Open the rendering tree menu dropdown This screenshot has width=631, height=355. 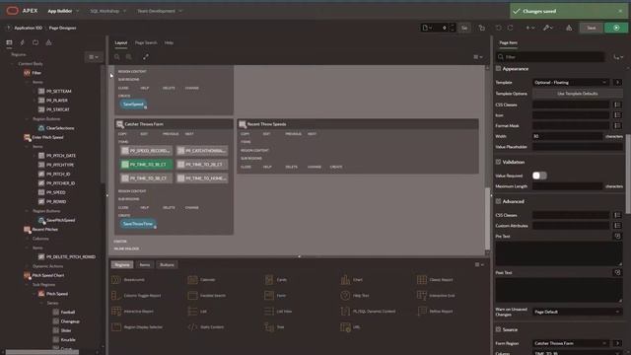click(x=94, y=57)
